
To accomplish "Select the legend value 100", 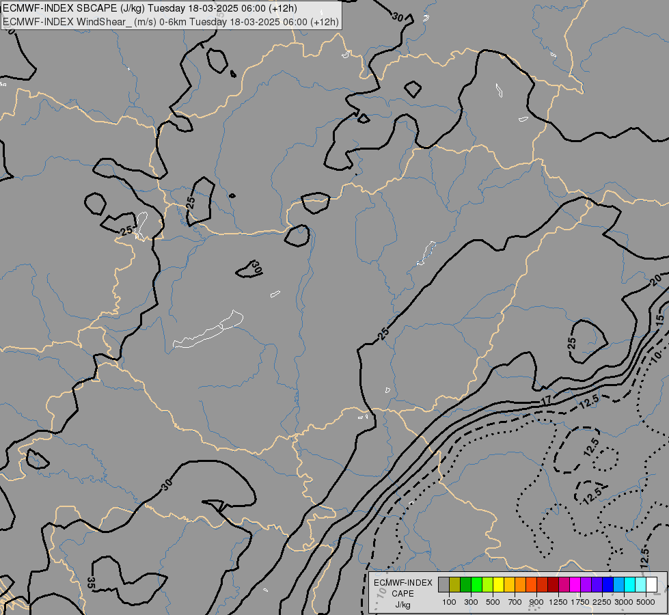I will pos(449,602).
